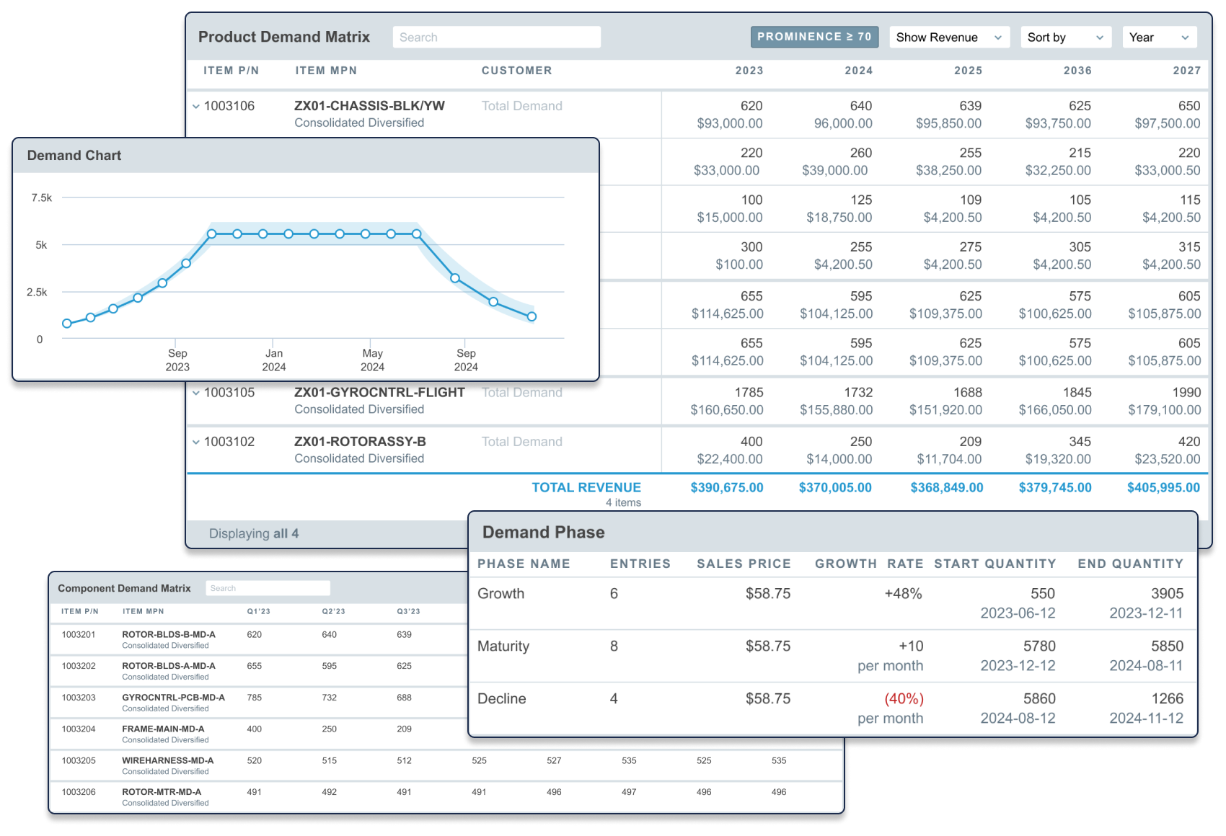Click the Demand Chart title
The height and width of the screenshot is (836, 1226).
74,156
